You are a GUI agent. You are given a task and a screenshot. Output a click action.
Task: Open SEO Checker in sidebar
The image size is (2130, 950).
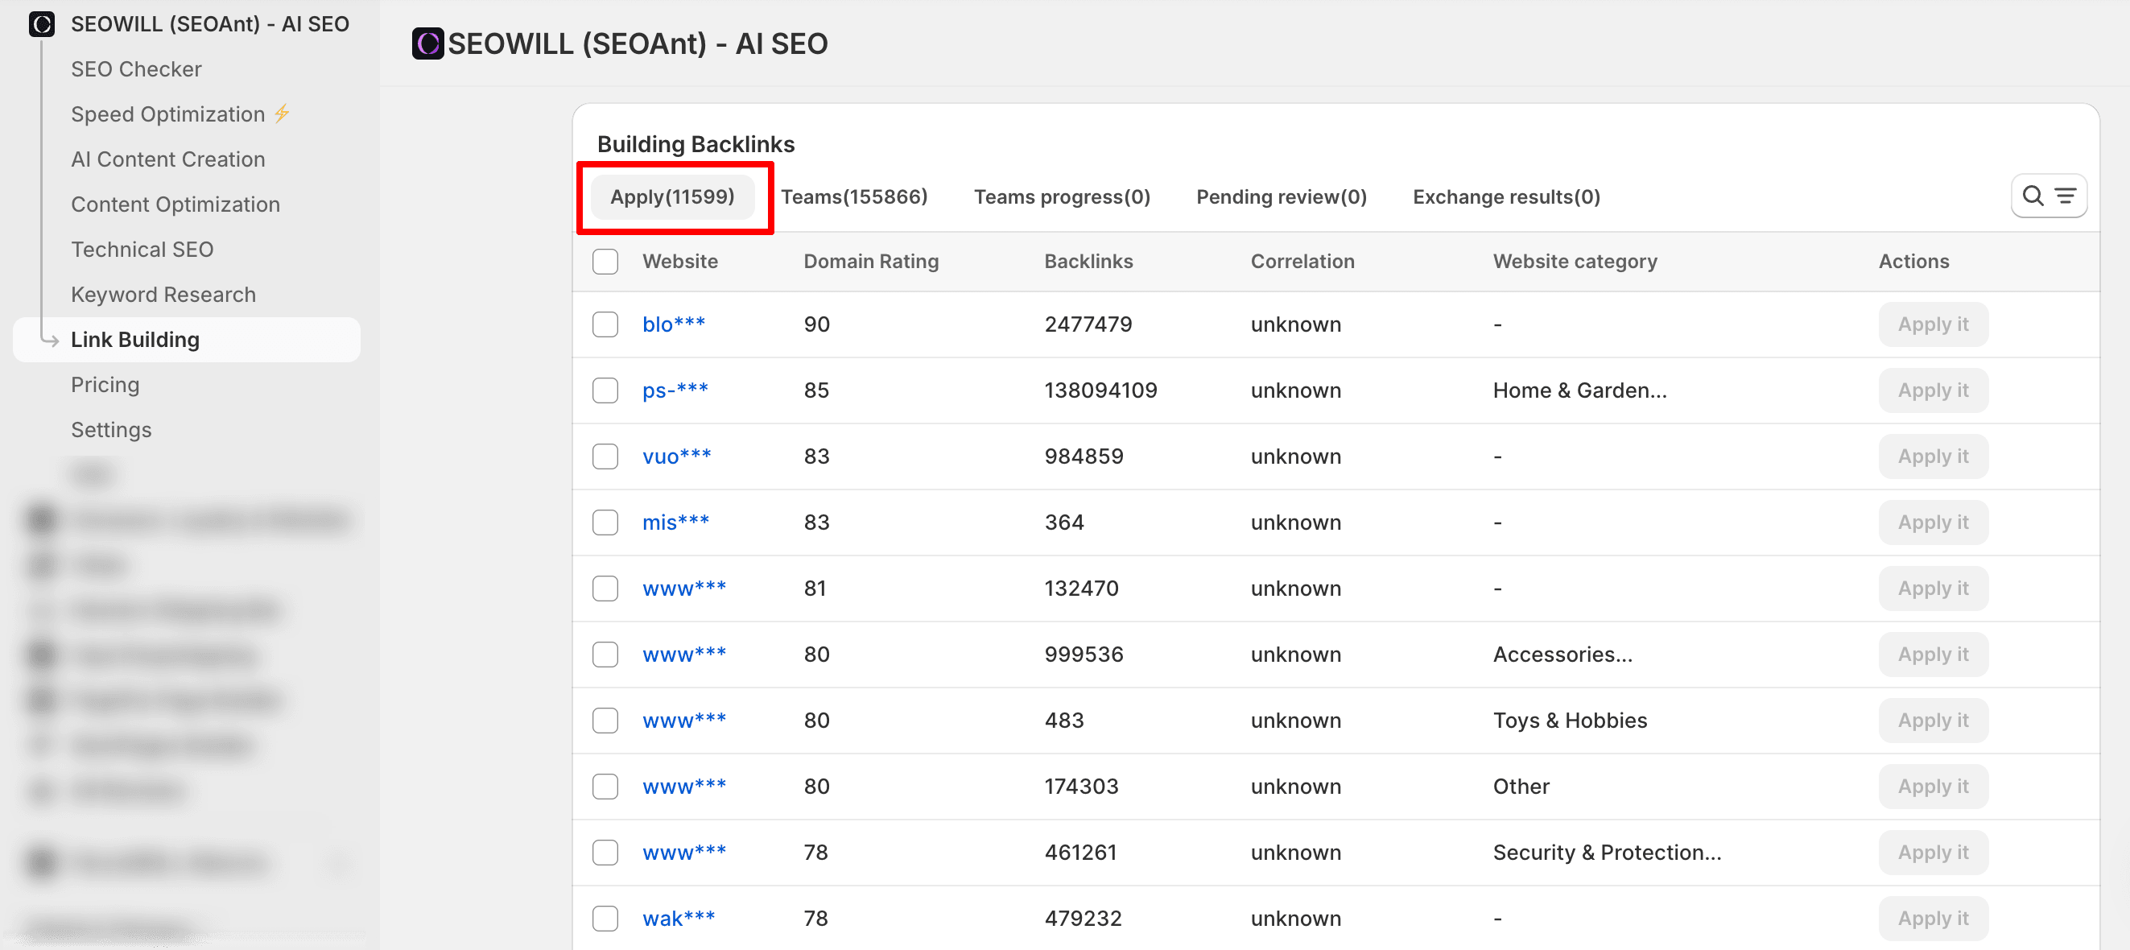coord(135,68)
